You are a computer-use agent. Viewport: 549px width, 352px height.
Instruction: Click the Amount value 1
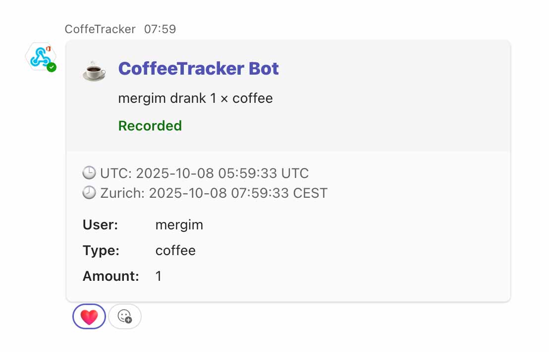point(159,276)
